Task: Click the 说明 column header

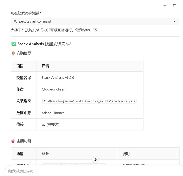Action: click(126, 153)
